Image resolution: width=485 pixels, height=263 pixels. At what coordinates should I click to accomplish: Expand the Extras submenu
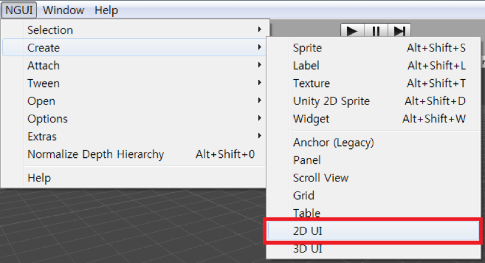[x=134, y=137]
